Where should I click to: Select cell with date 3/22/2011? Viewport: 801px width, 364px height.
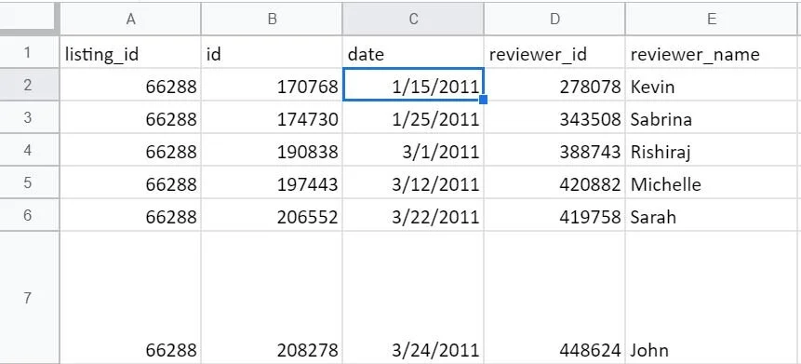click(413, 215)
